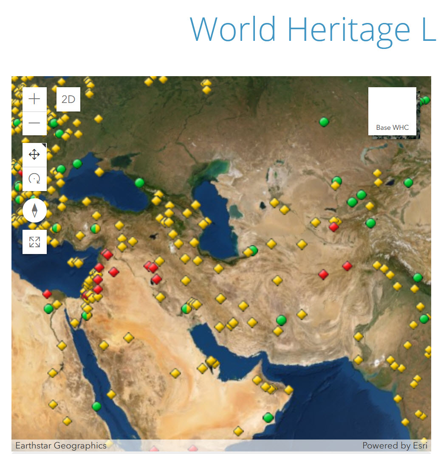The width and height of the screenshot is (438, 454).
Task: Select half-green half-yellow marker in central Turkey
Action: [96, 228]
